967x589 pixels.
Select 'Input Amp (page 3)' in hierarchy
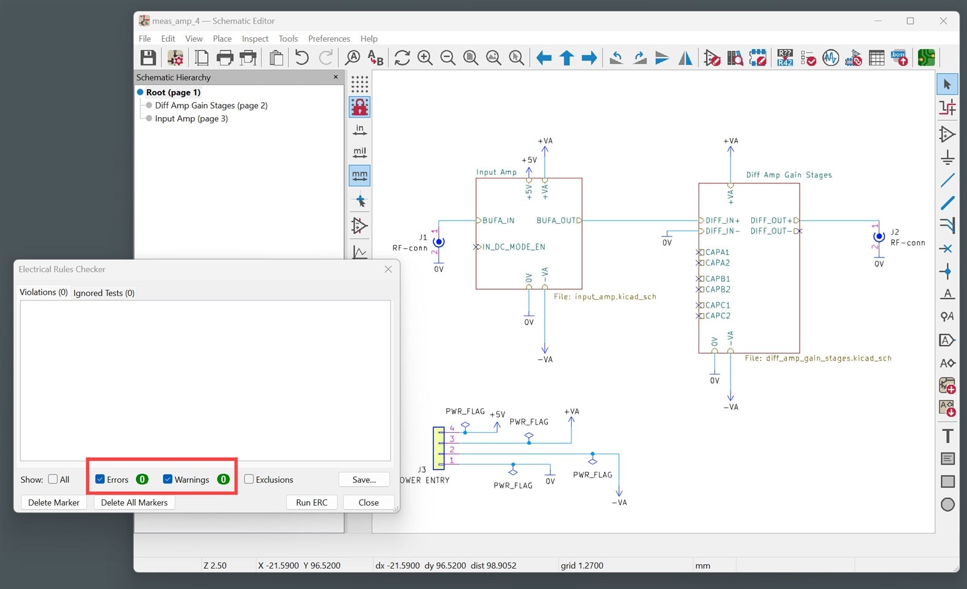(191, 119)
